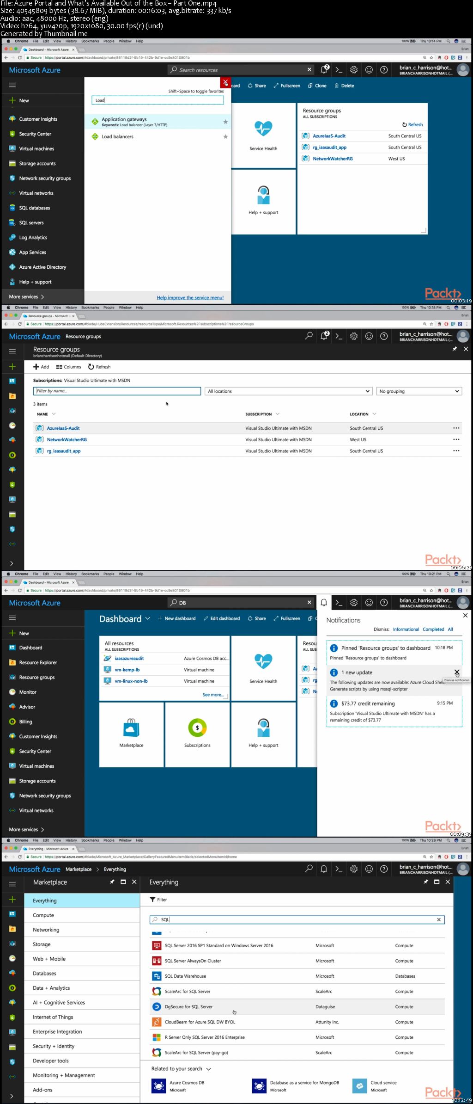Select "AI + Cognitive Services" category
The image size is (473, 1104).
[x=82, y=1002]
